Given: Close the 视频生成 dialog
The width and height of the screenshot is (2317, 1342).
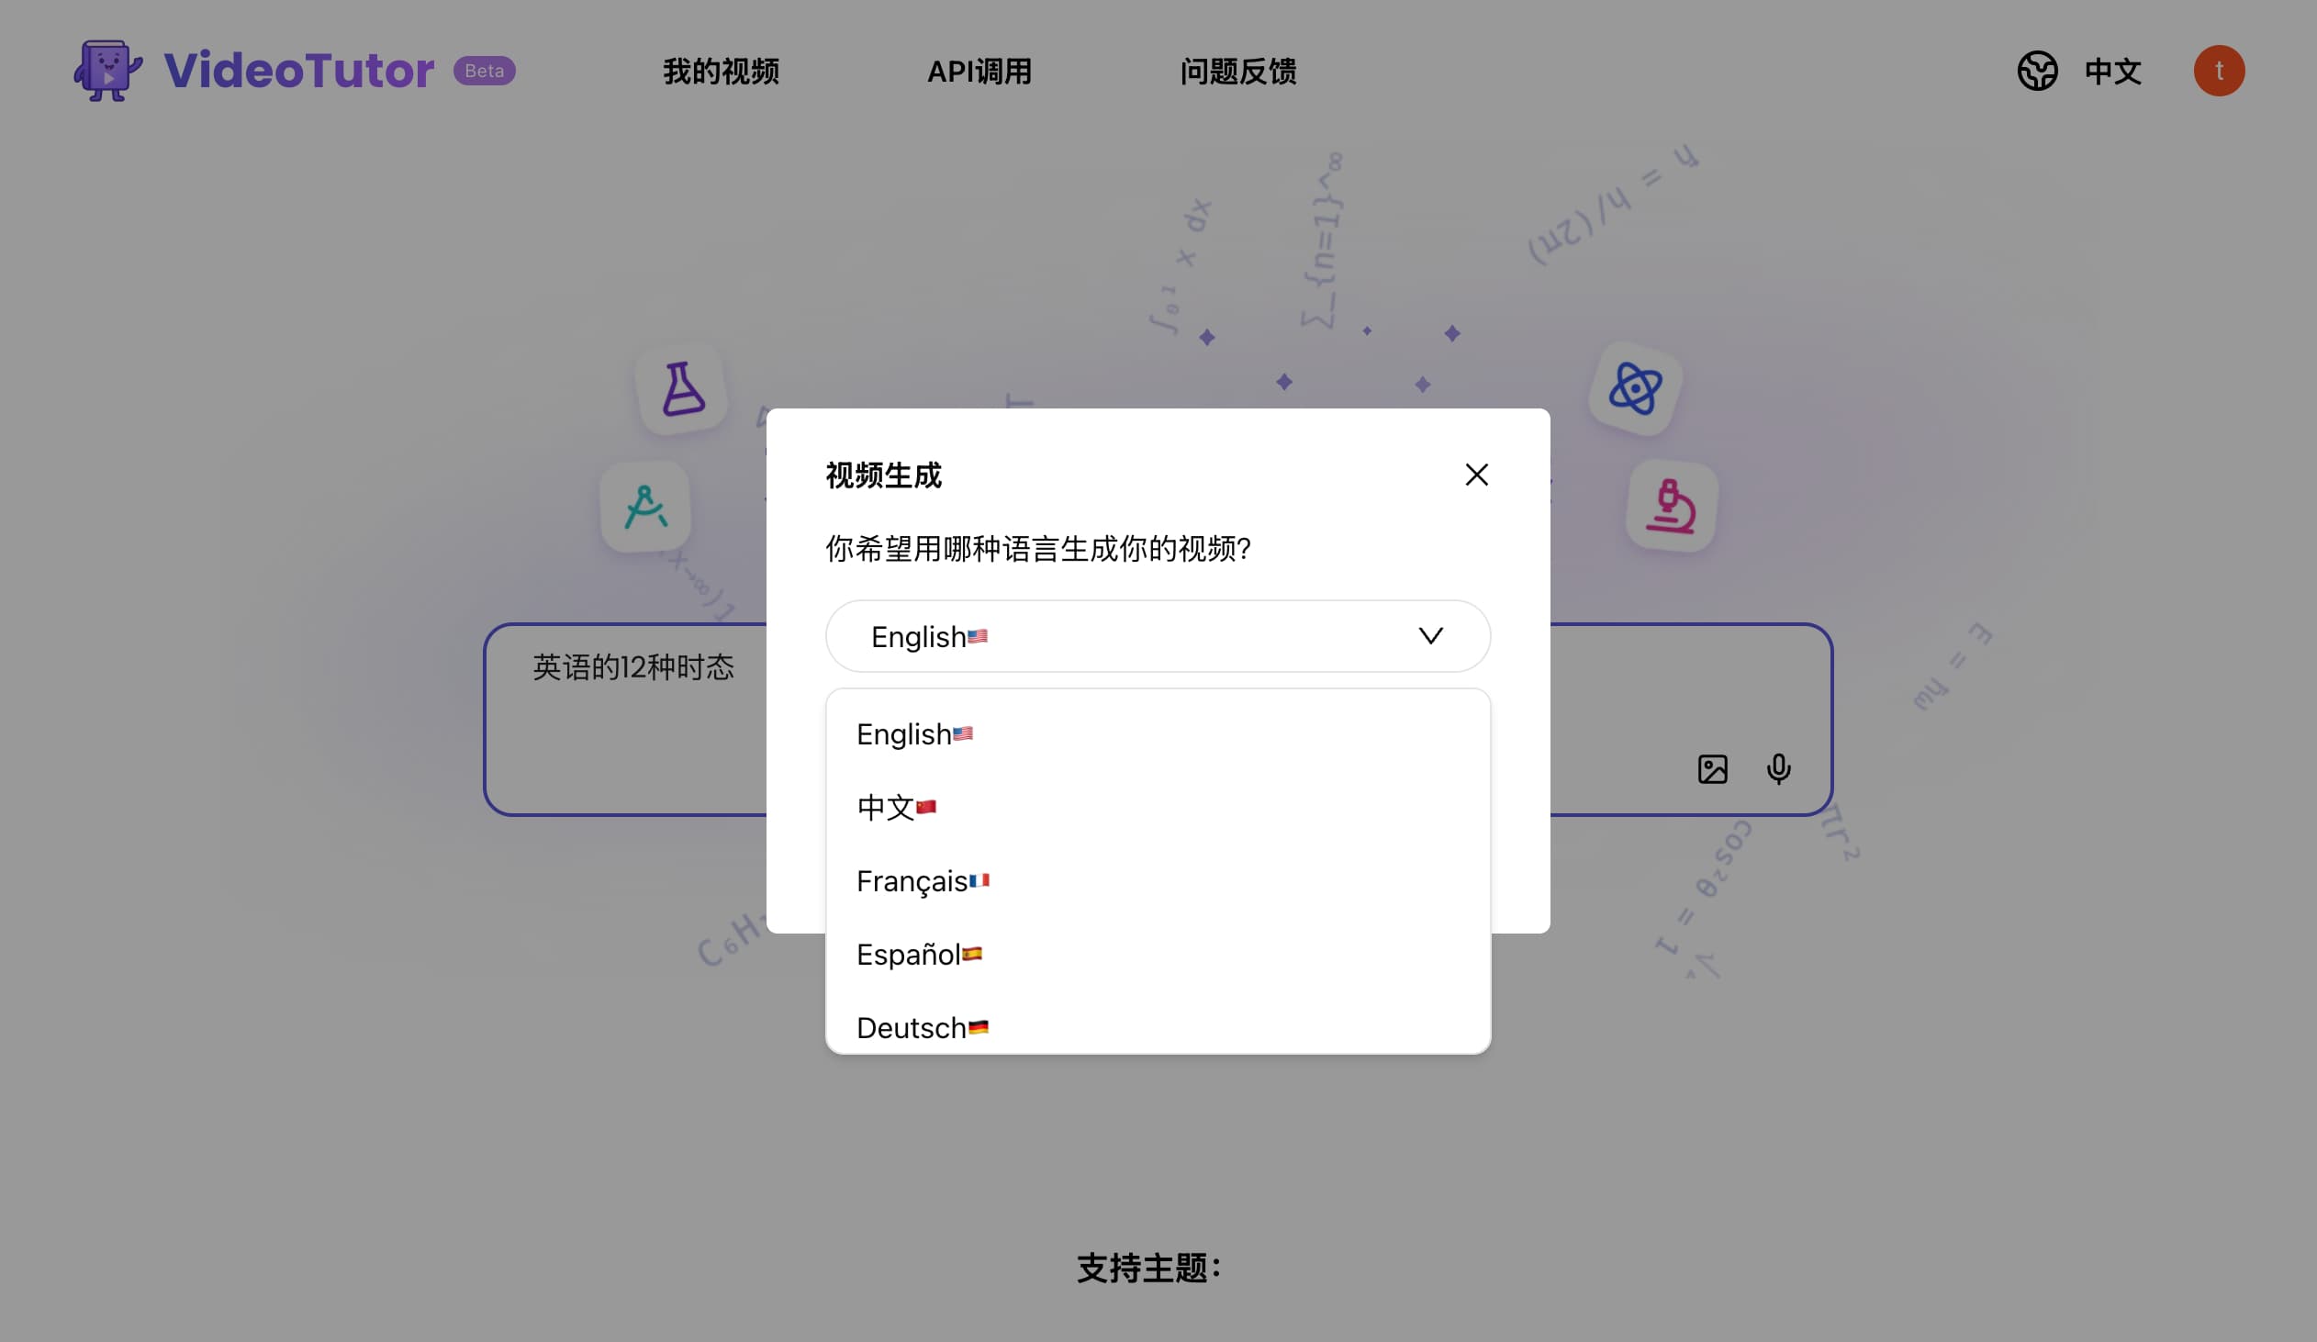Looking at the screenshot, I should [x=1476, y=475].
